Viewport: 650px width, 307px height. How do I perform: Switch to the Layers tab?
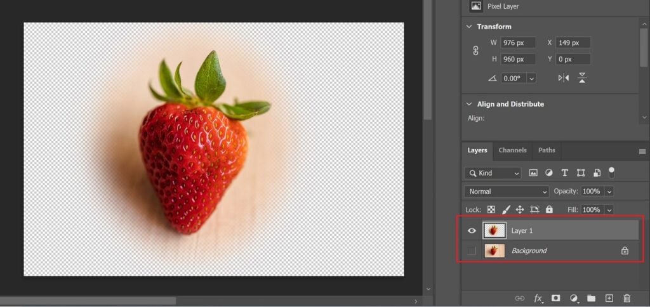pyautogui.click(x=477, y=150)
